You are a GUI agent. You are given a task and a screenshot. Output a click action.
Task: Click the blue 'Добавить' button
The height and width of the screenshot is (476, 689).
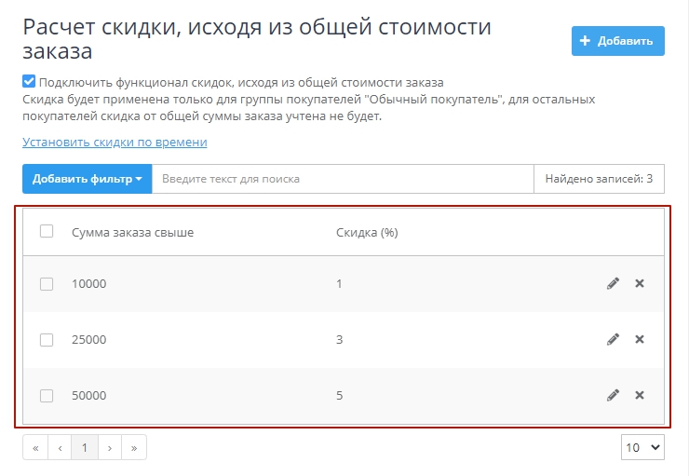point(617,41)
